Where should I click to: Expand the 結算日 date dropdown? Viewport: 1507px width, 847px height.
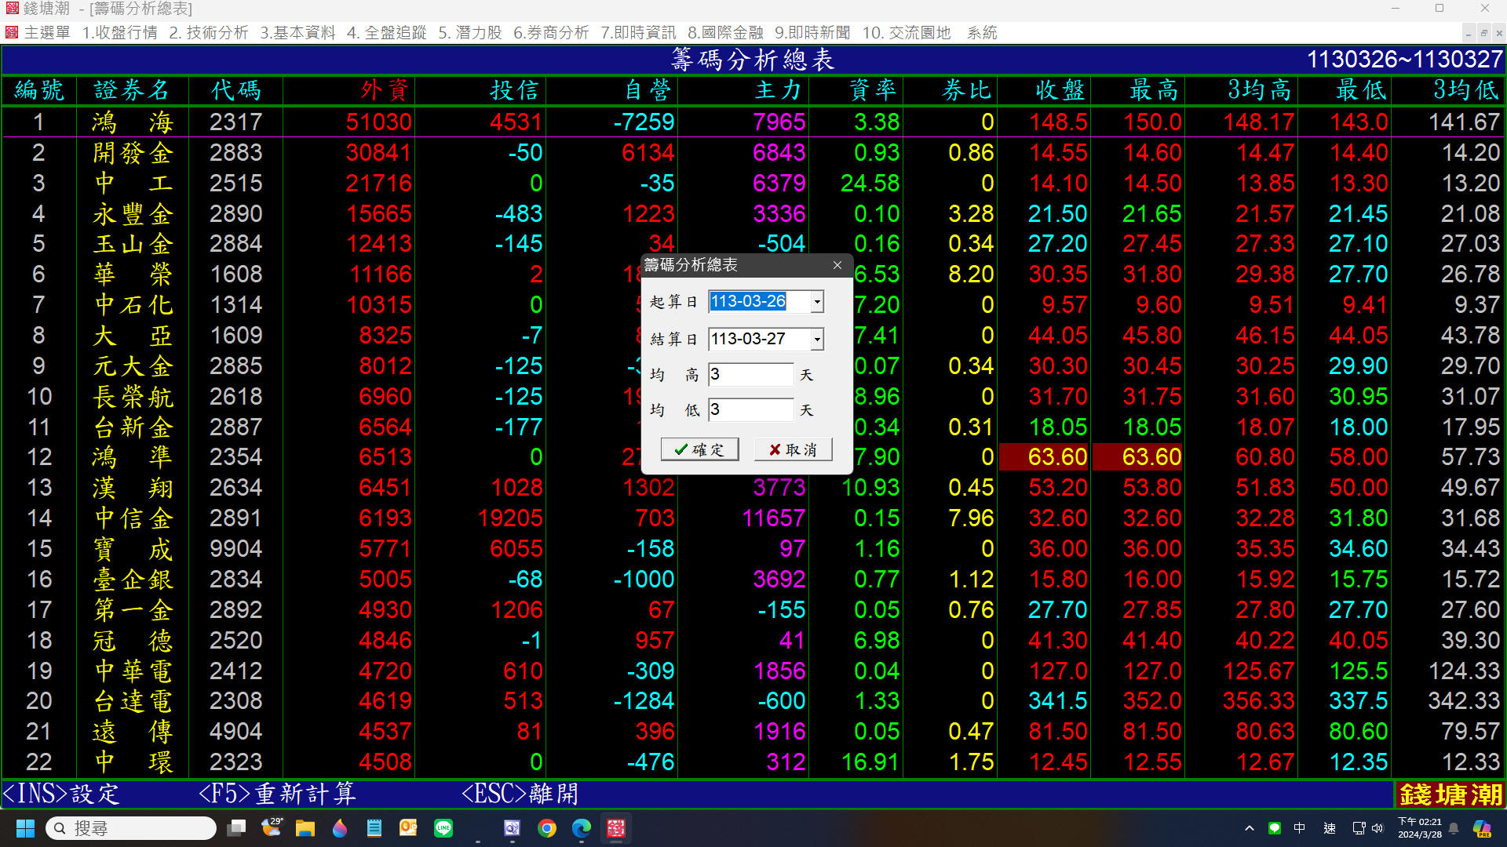817,339
